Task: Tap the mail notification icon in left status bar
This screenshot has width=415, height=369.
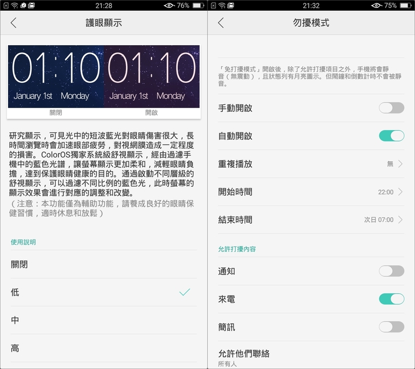Action: (31, 5)
